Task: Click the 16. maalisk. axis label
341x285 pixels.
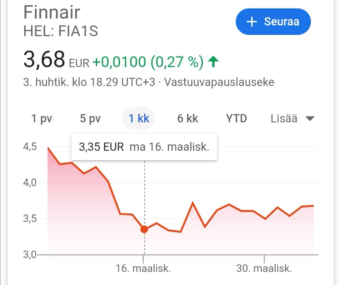Action: coord(143,269)
